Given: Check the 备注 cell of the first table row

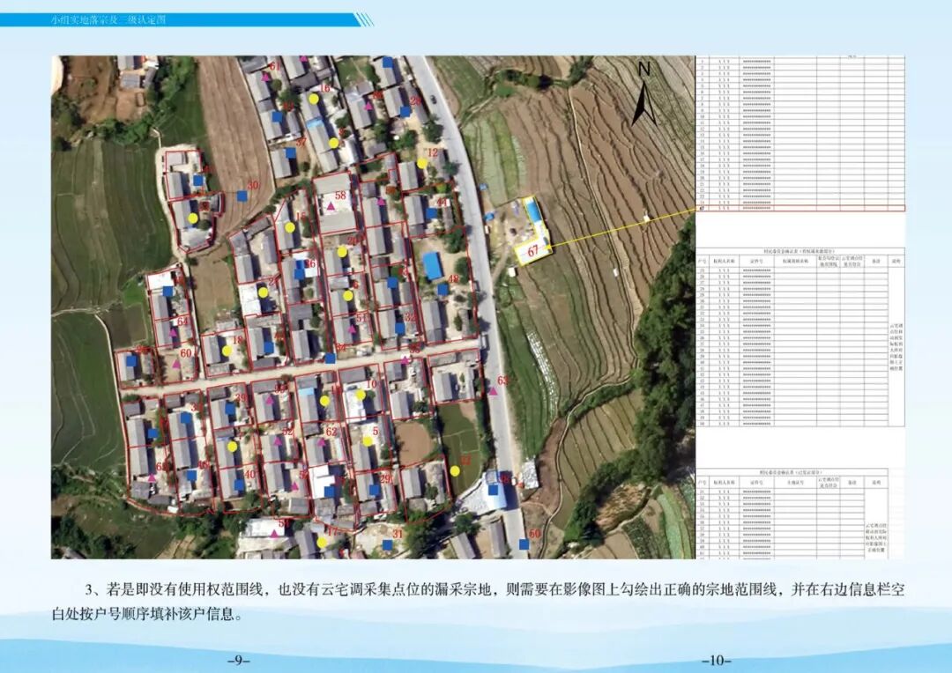Looking at the screenshot, I should [x=874, y=271].
